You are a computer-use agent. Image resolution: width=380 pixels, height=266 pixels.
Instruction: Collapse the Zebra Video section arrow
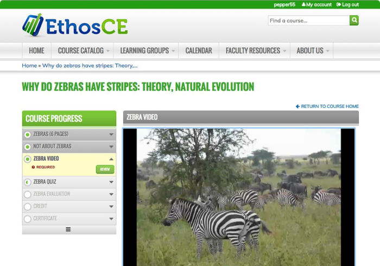[x=111, y=159]
